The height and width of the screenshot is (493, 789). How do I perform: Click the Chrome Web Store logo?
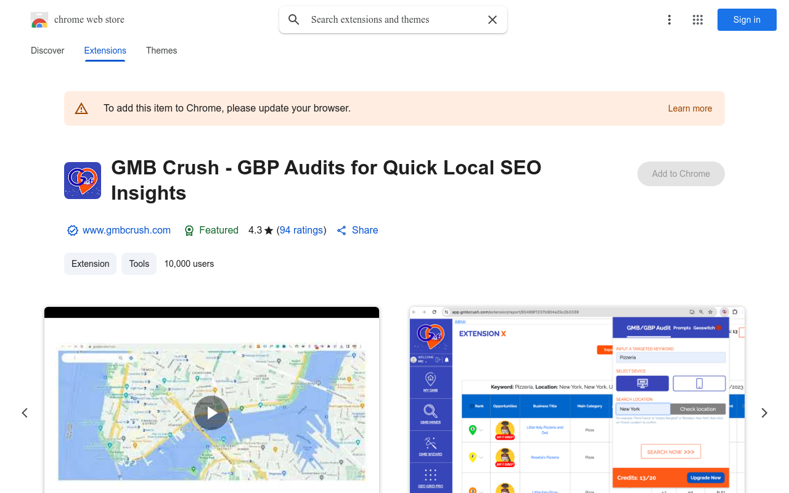coord(39,20)
